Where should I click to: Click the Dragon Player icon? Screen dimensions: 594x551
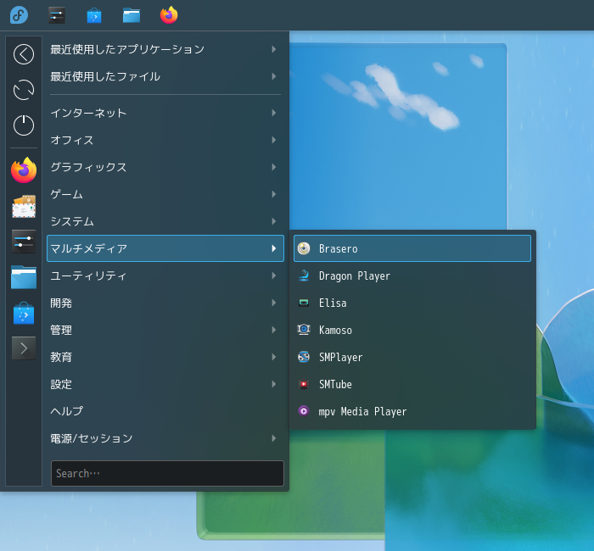pos(304,275)
